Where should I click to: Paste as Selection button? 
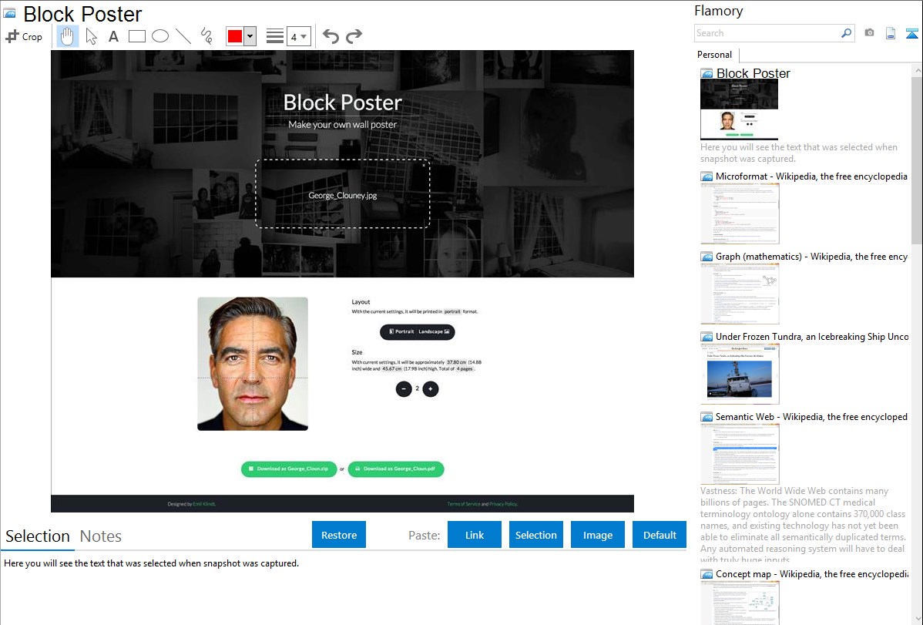[535, 535]
